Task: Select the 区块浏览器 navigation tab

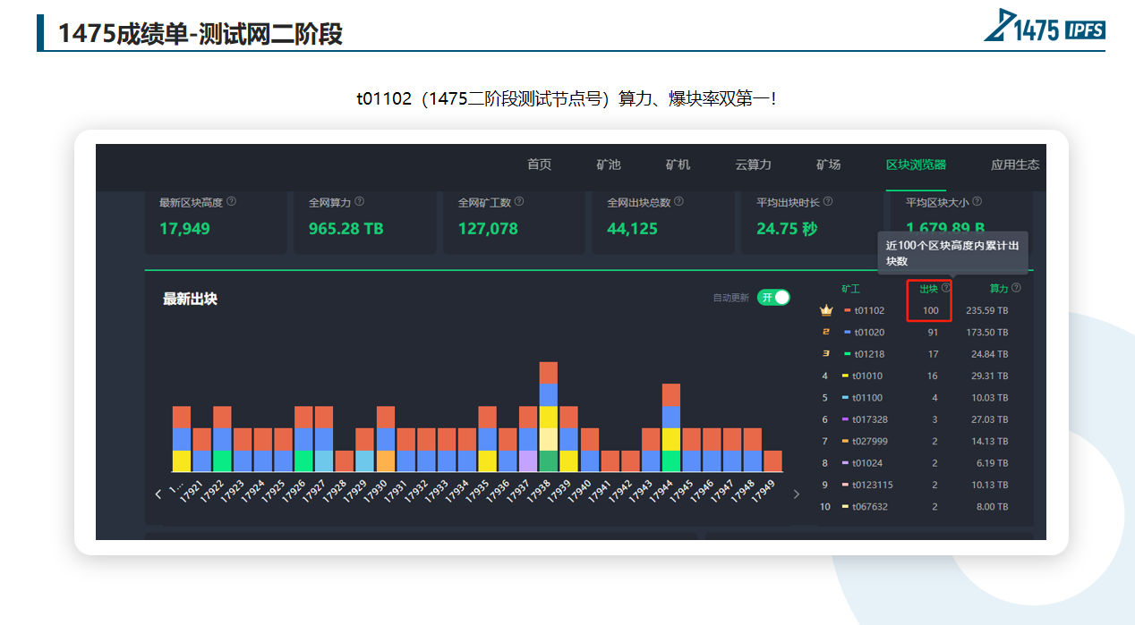Action: click(x=917, y=165)
